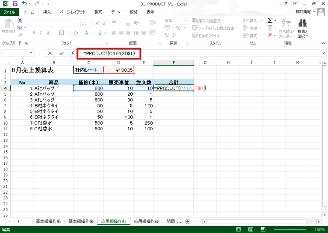Screen dimensions: 328x233
Task: Click the Paste clipboard icon
Action: pos(9,24)
